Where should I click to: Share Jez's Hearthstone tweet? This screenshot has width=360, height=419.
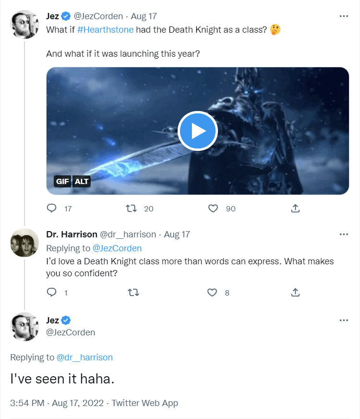296,209
